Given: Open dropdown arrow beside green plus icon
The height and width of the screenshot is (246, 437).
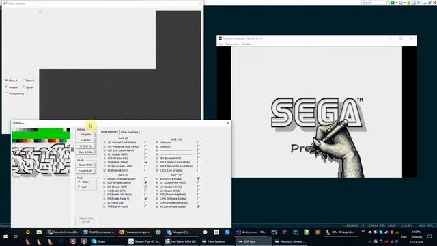Looking at the screenshot, I should [x=397, y=3].
